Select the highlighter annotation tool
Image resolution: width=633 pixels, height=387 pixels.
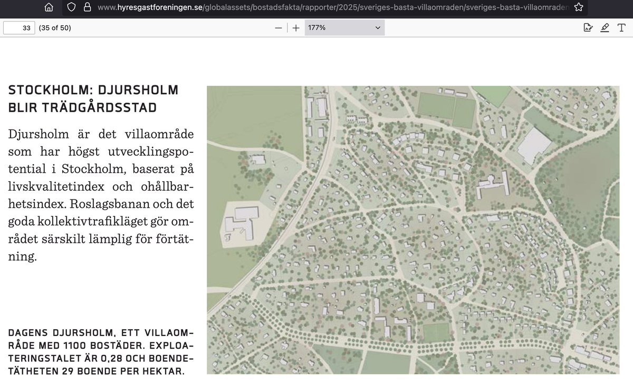pos(605,27)
